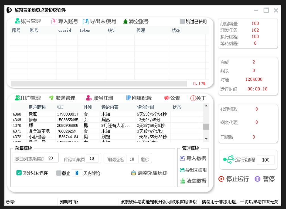Click the 清空账号 clear accounts broom icon
Viewport: 286px width, 209px height.
tap(125, 22)
